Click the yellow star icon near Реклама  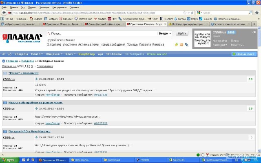176,44
